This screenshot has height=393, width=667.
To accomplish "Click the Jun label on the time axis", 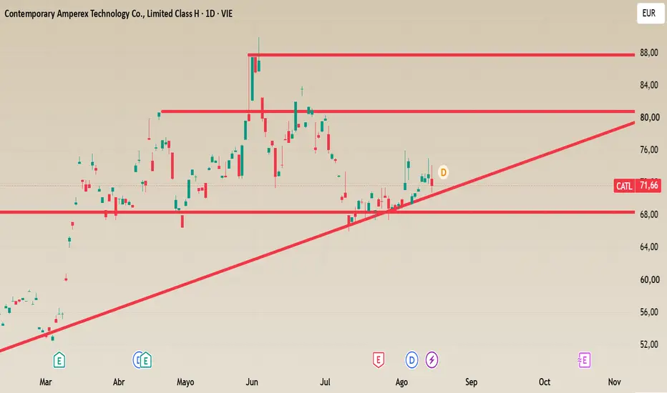I will pos(252,382).
